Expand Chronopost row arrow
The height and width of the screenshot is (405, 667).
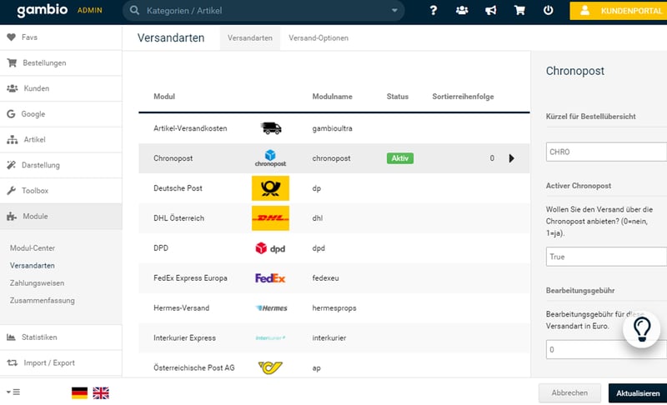(511, 158)
